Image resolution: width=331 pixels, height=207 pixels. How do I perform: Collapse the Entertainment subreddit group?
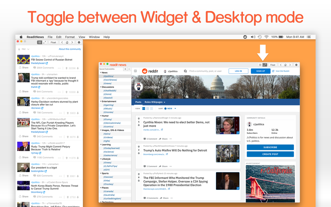click(x=101, y=102)
